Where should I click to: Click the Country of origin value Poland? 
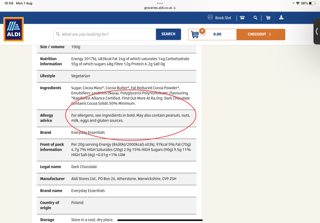77,203
